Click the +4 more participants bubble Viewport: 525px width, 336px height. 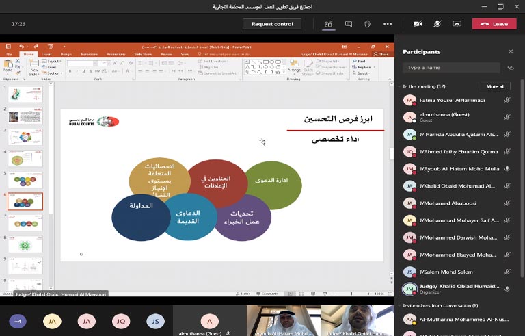coord(18,321)
